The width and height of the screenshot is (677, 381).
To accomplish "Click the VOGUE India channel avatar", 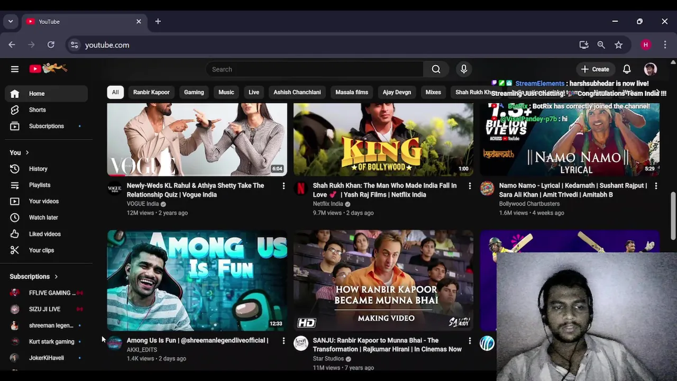I will tap(114, 188).
